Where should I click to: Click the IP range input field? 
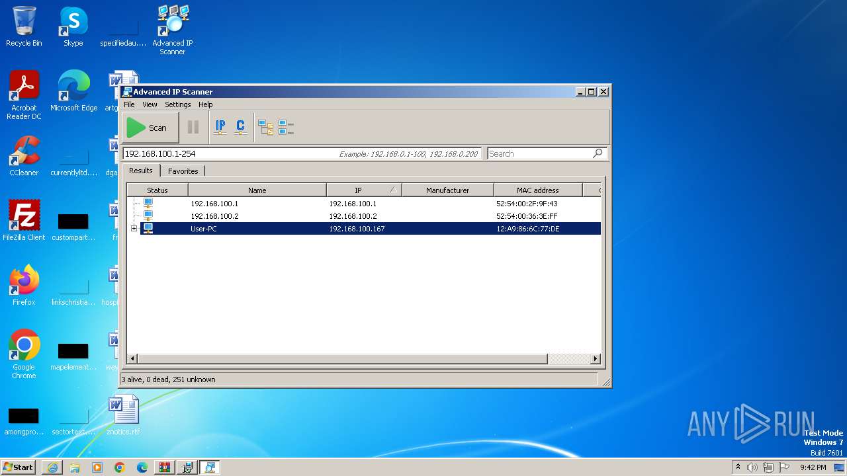point(302,153)
